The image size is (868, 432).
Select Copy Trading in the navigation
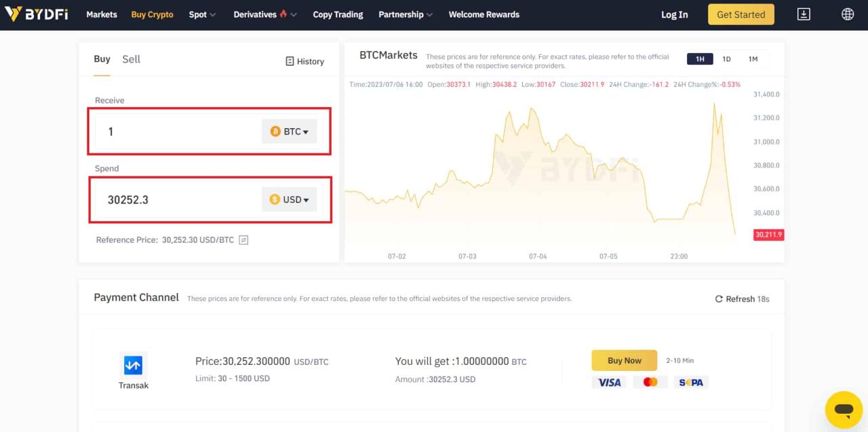338,14
